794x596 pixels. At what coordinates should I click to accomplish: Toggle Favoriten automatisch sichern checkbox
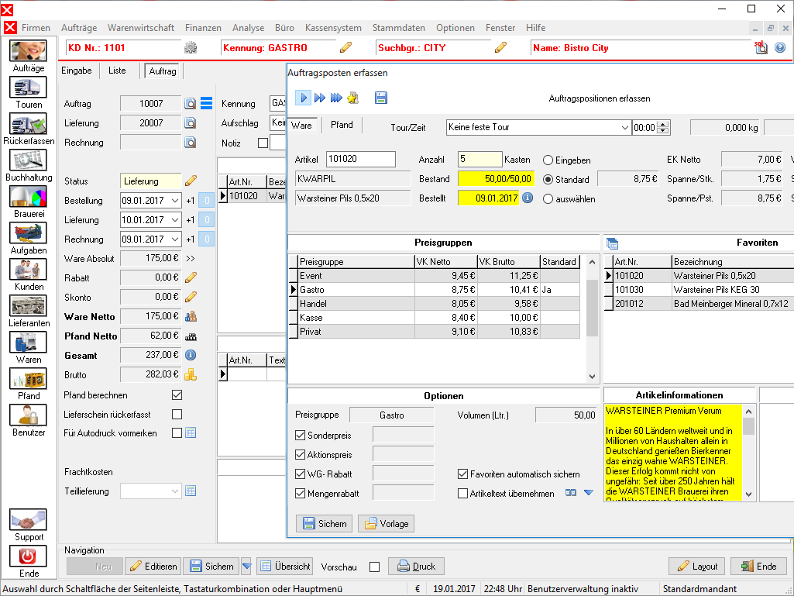462,474
